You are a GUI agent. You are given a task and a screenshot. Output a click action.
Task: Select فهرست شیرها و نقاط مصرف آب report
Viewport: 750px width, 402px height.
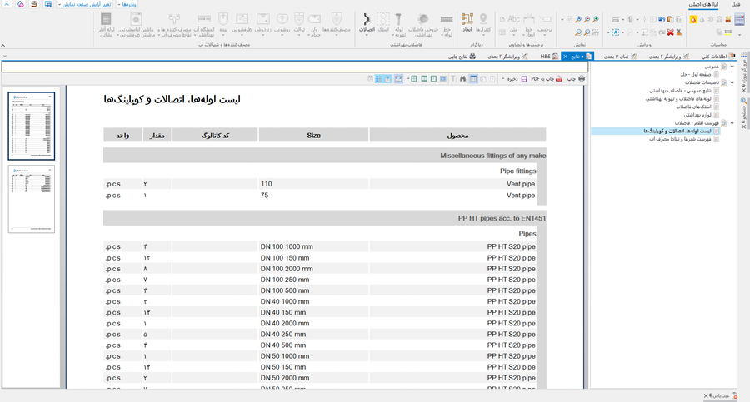(x=682, y=139)
